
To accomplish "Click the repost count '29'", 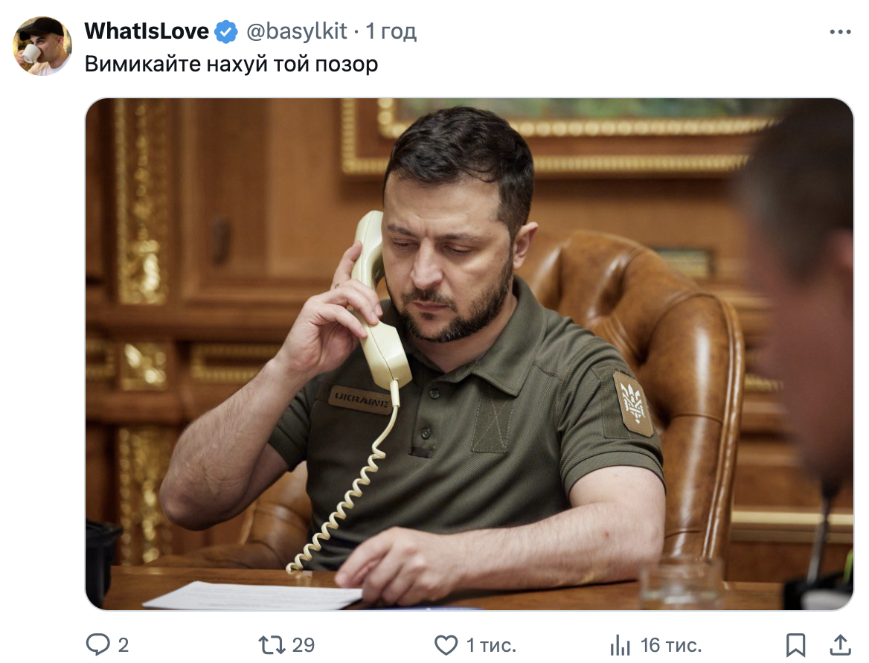I will (303, 644).
